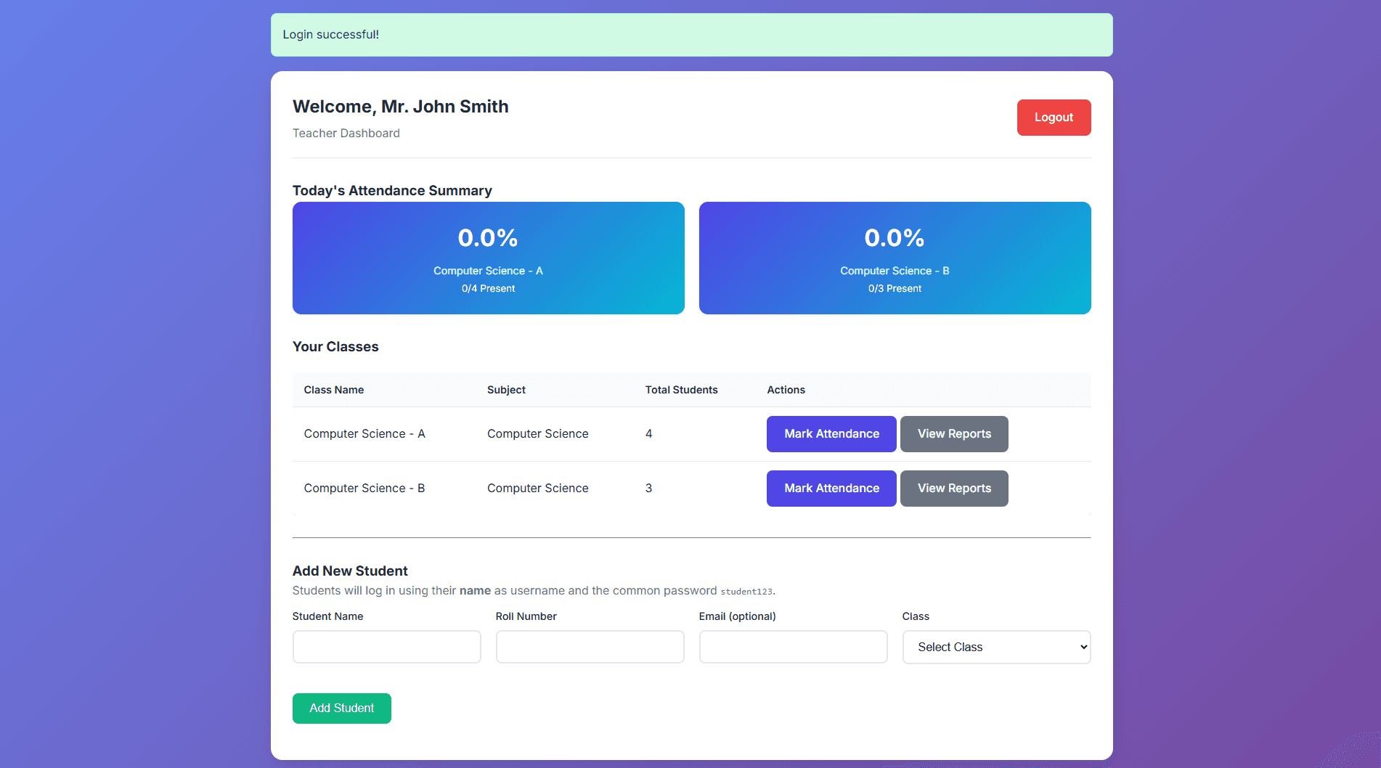Click into the Roll Number field
Image resolution: width=1381 pixels, height=768 pixels.
click(590, 647)
